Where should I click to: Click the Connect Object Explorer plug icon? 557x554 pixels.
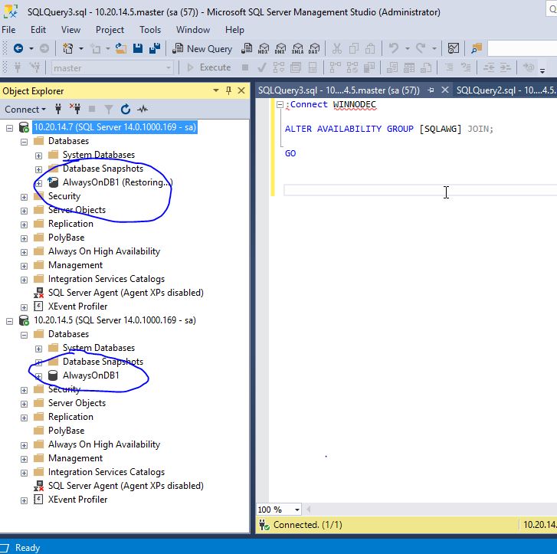click(x=58, y=109)
